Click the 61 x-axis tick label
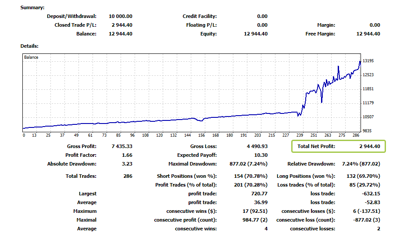Image resolution: width=400 pixels, height=233 pixels. [x=90, y=135]
